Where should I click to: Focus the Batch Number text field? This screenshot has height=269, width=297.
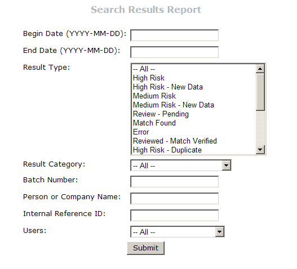[x=174, y=182]
